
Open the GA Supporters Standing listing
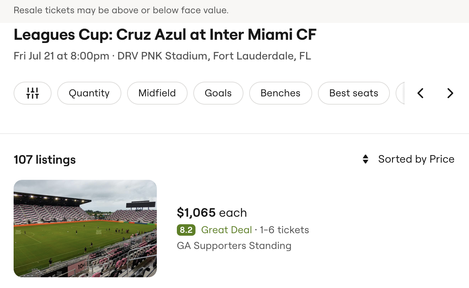234,246
